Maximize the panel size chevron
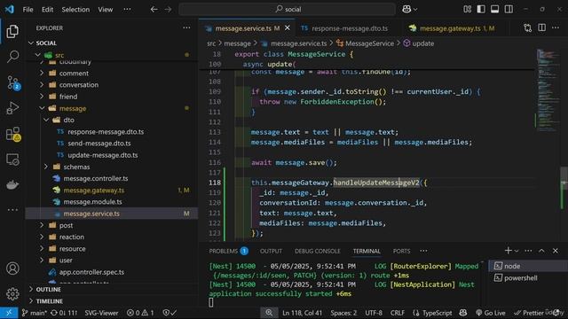 click(541, 251)
